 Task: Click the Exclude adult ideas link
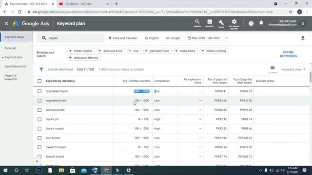click(60, 70)
